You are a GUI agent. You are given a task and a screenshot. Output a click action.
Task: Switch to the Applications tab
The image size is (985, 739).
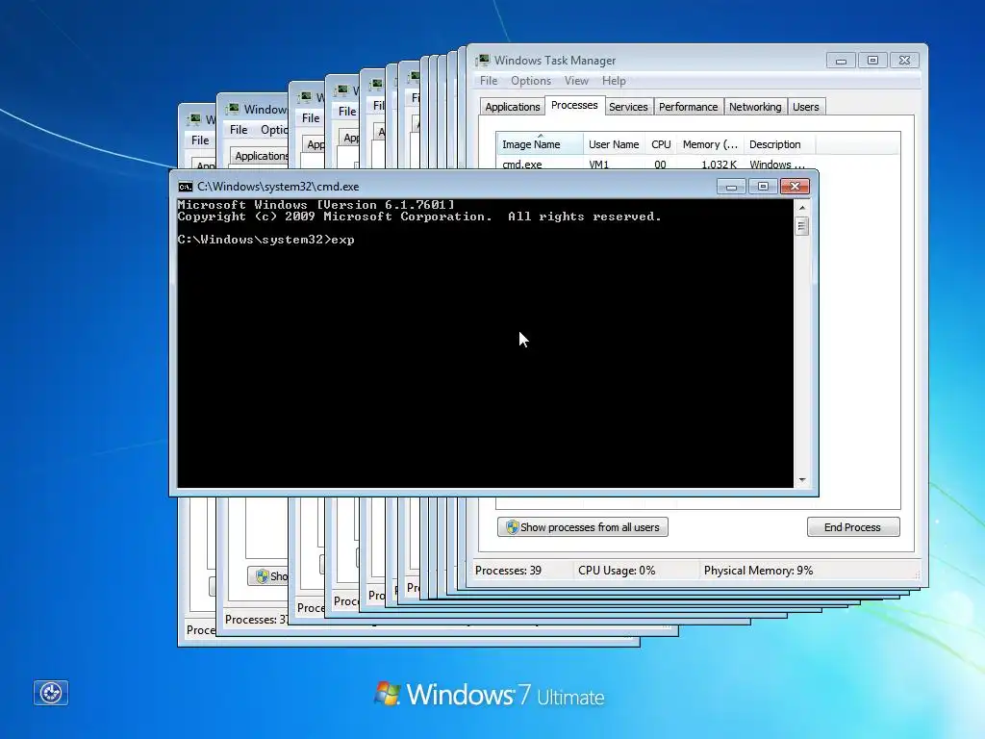click(x=512, y=107)
